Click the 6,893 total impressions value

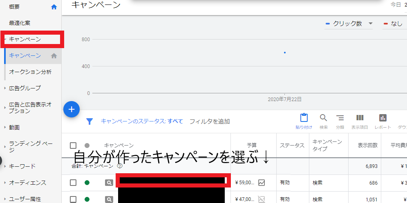click(x=371, y=166)
